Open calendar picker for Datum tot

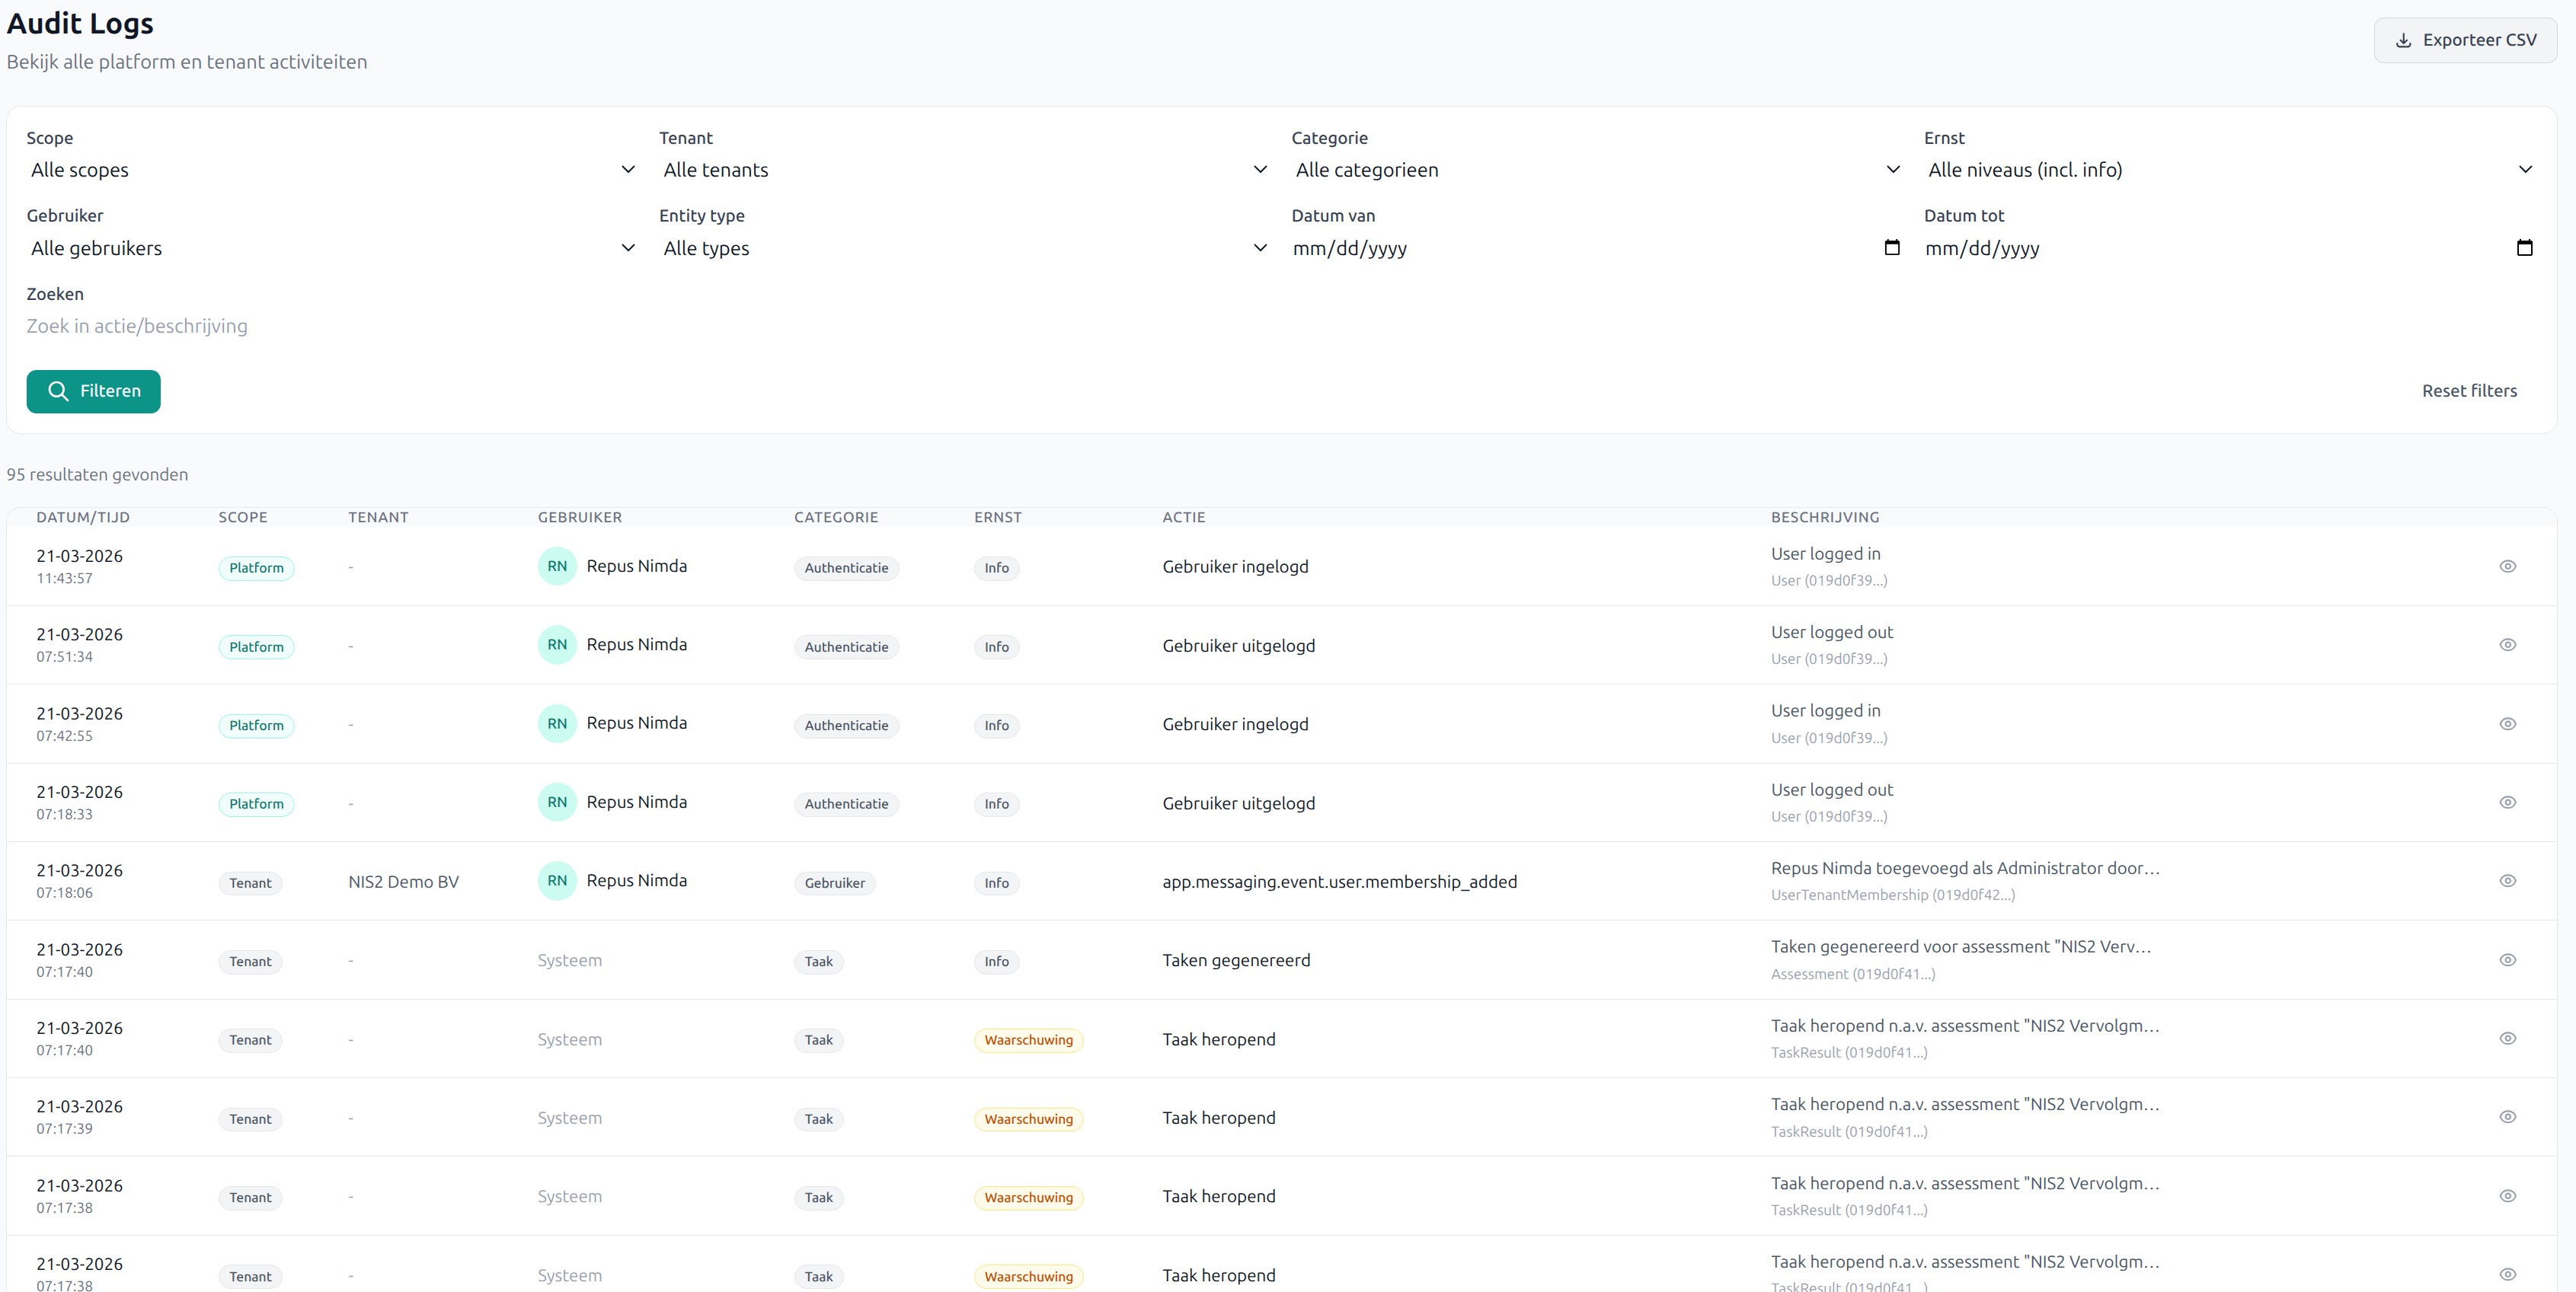point(2524,247)
